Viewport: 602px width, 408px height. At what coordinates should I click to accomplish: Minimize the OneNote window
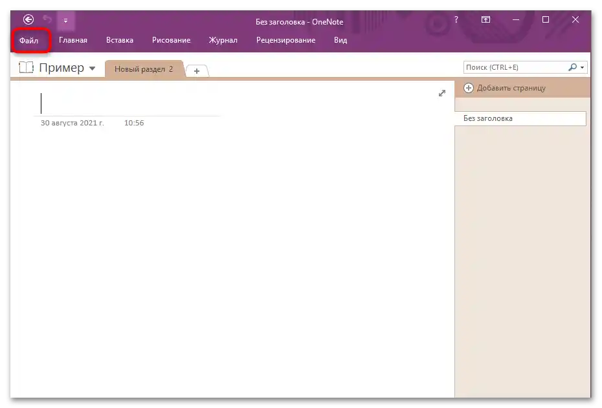pos(516,19)
